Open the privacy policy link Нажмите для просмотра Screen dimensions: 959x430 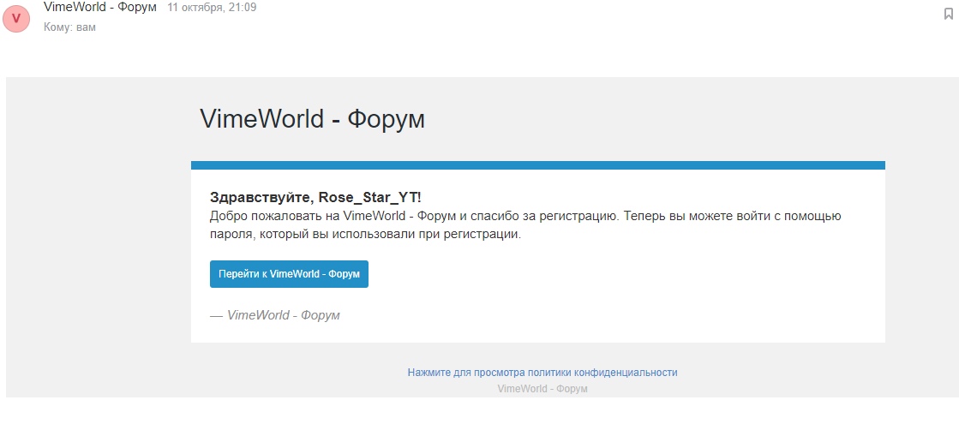tap(542, 373)
